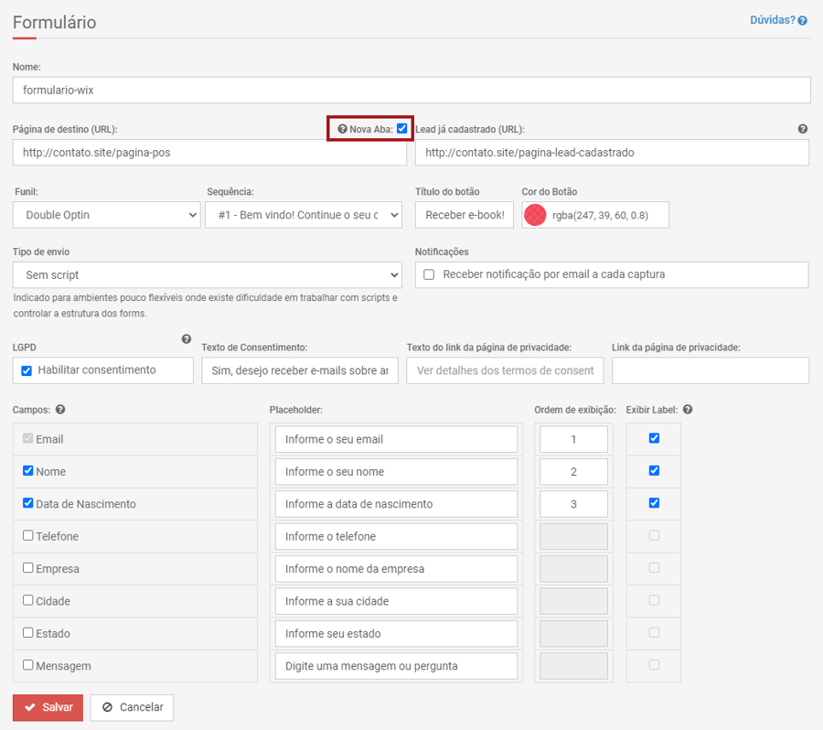Click help icon above Lead já cadastrado field
Screen dimensions: 823x730
point(802,129)
